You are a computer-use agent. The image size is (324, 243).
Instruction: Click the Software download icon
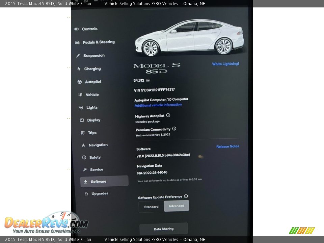(x=85, y=182)
